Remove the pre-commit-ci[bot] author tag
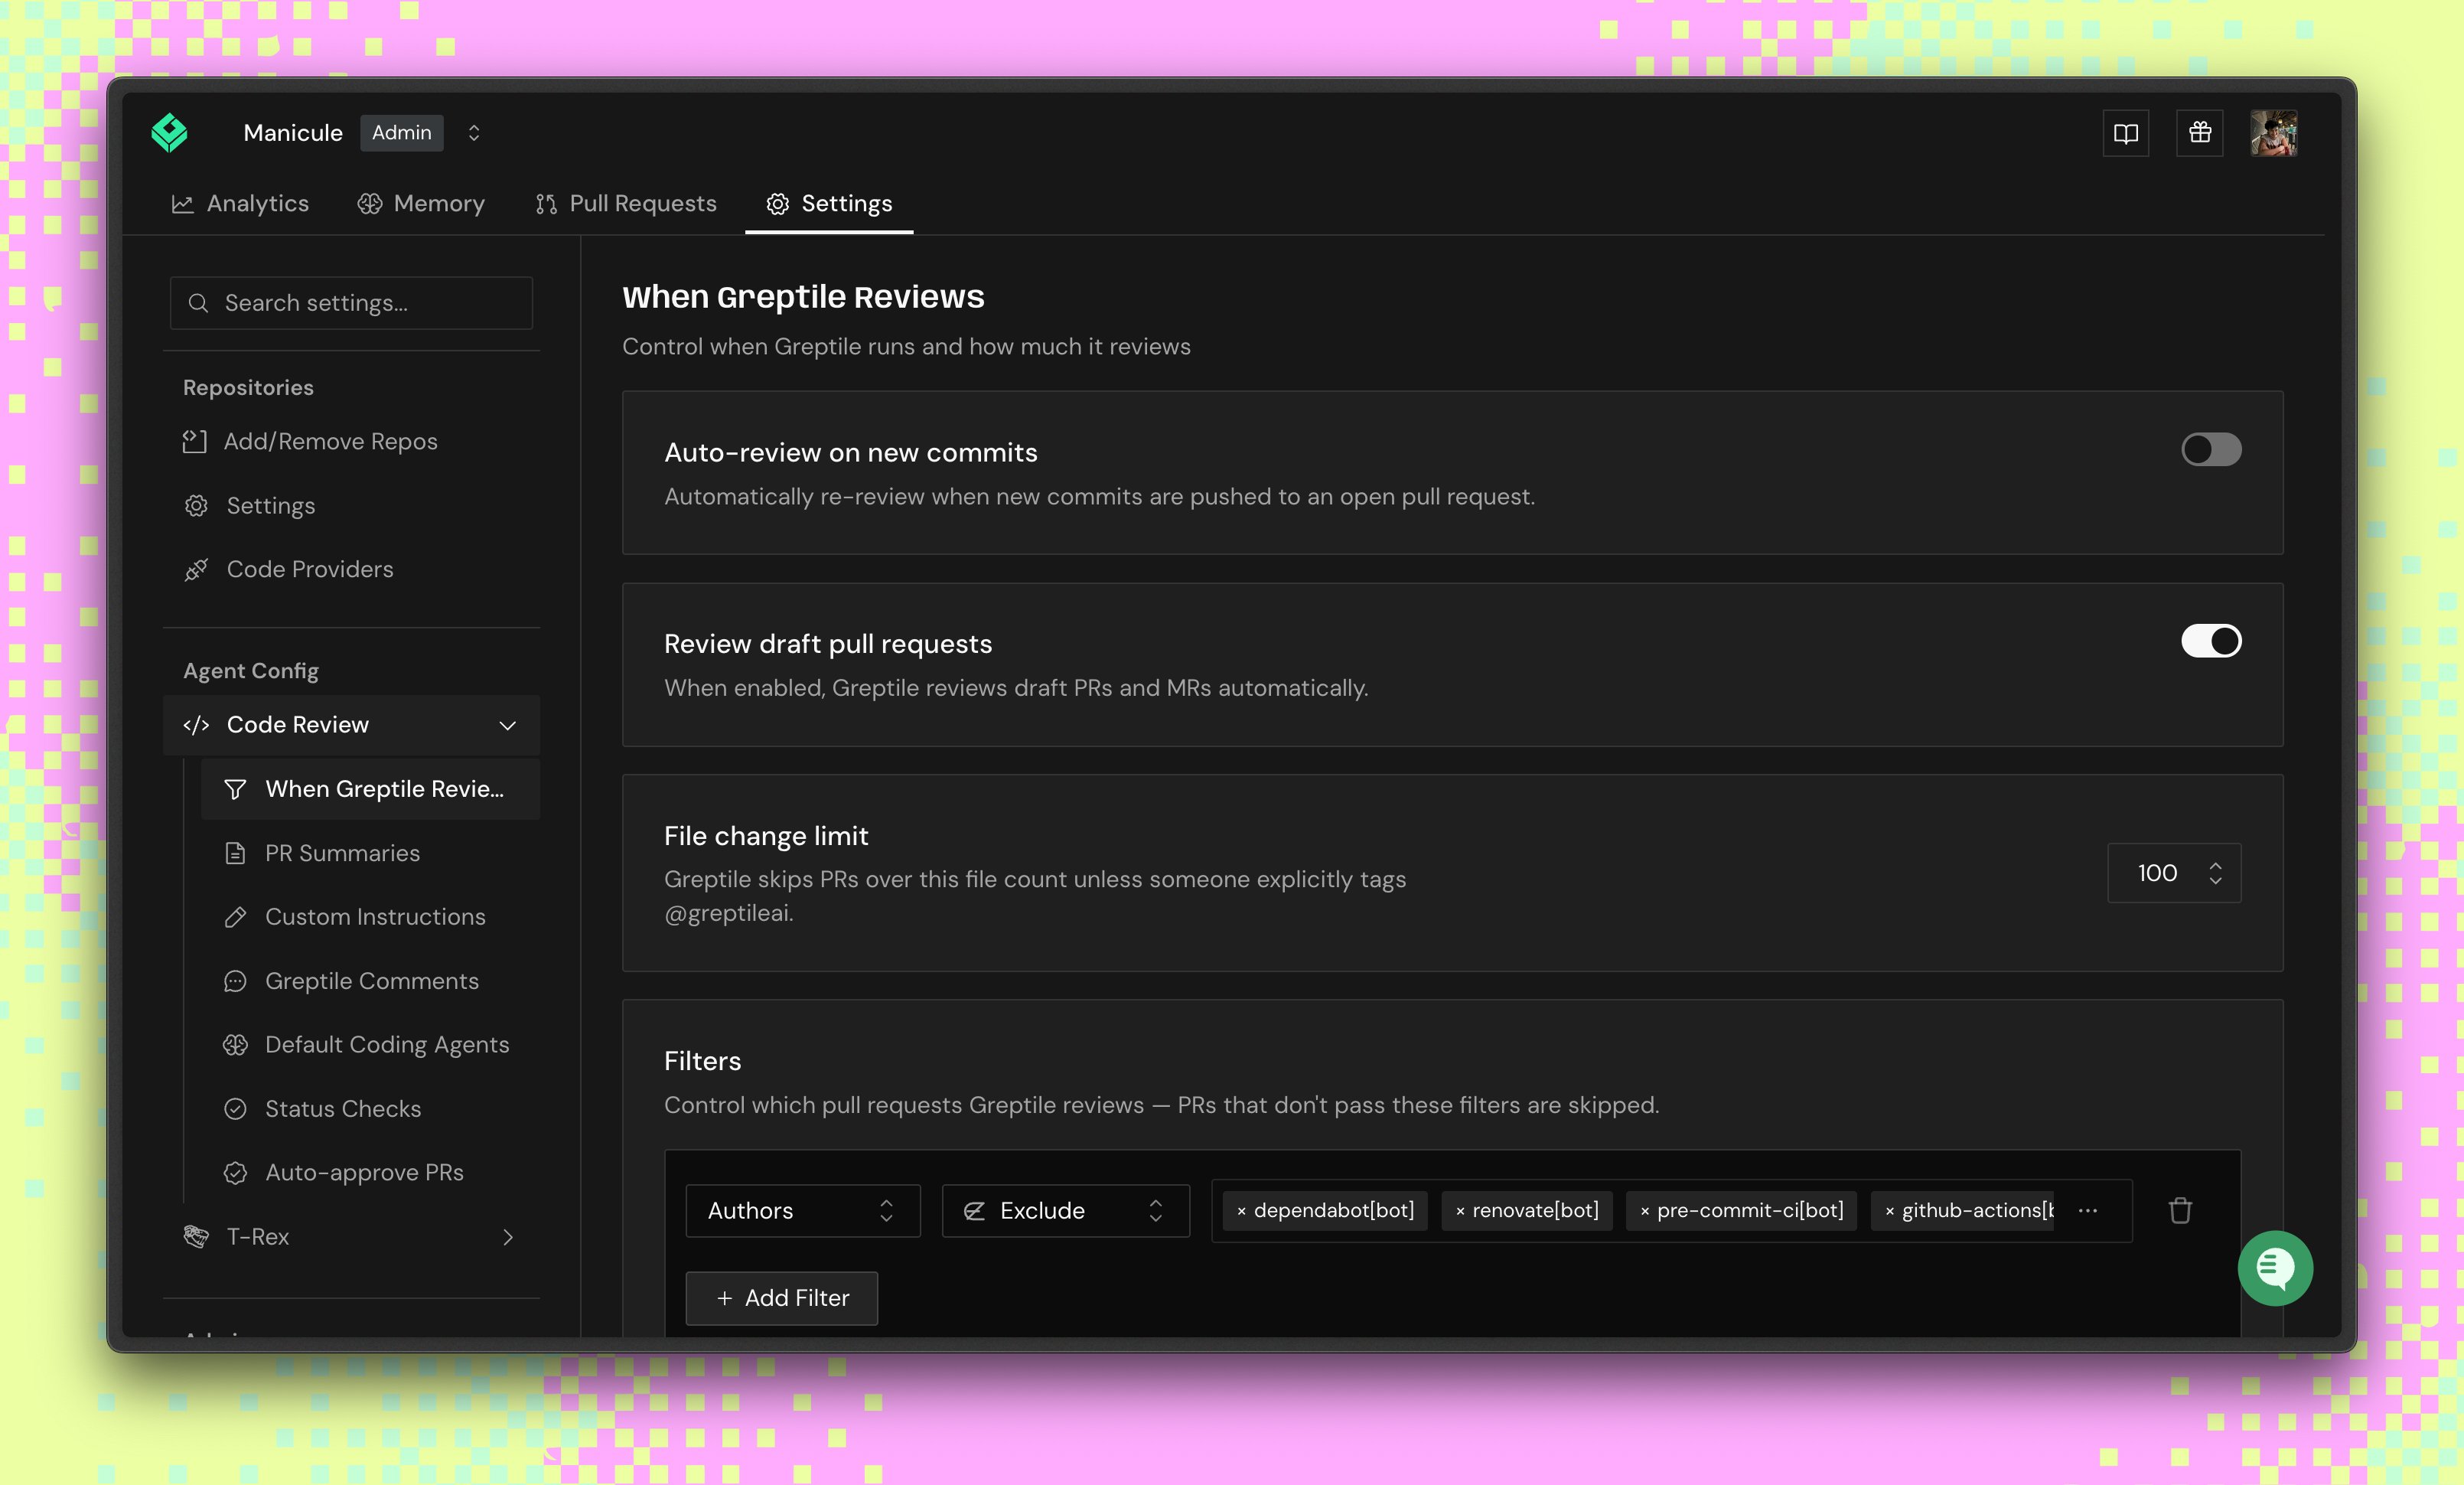Image resolution: width=2464 pixels, height=1485 pixels. click(1644, 1211)
